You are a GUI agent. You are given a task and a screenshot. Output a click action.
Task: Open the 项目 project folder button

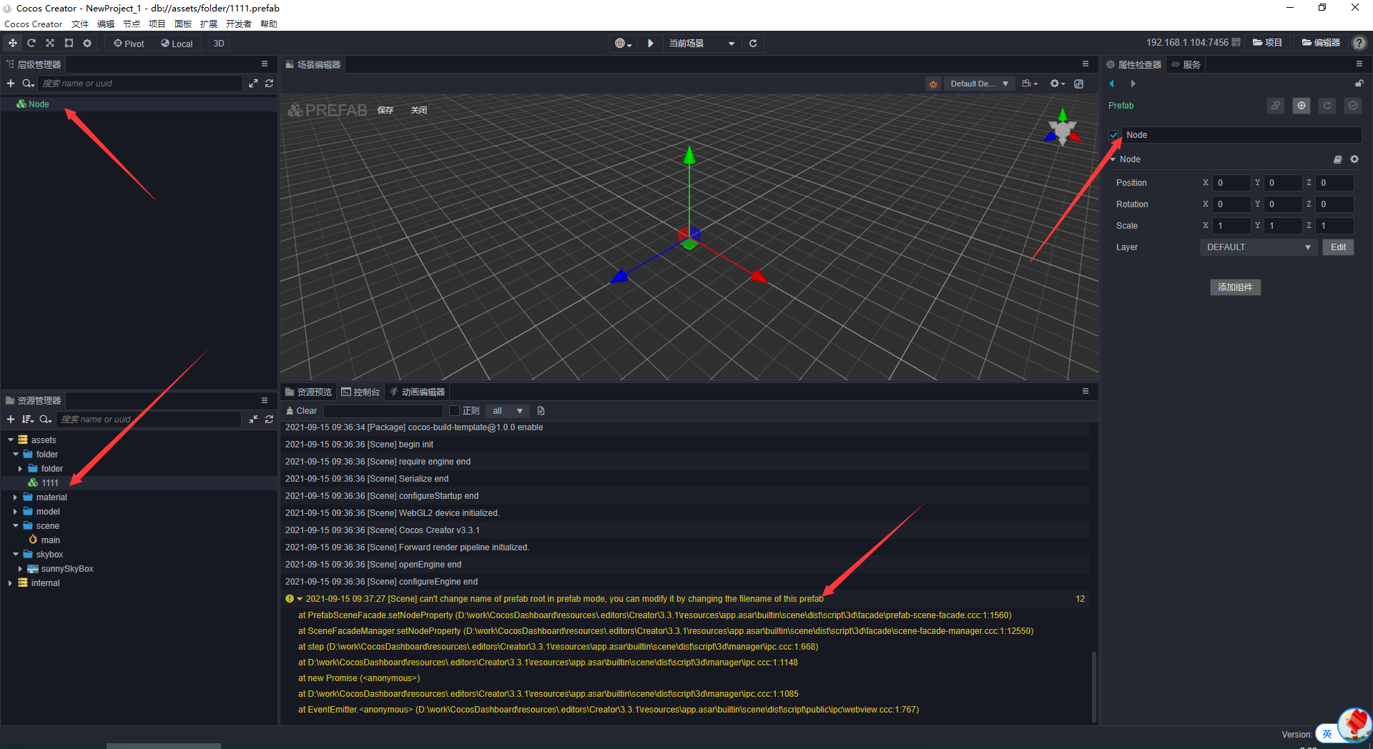point(1267,43)
